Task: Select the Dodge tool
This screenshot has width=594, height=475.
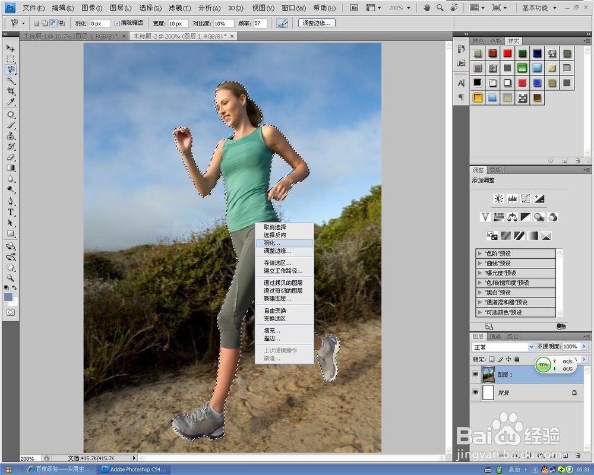Action: pos(11,189)
